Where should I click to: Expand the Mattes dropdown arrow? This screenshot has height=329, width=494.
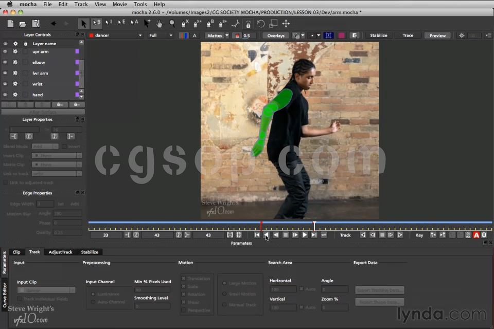[227, 35]
